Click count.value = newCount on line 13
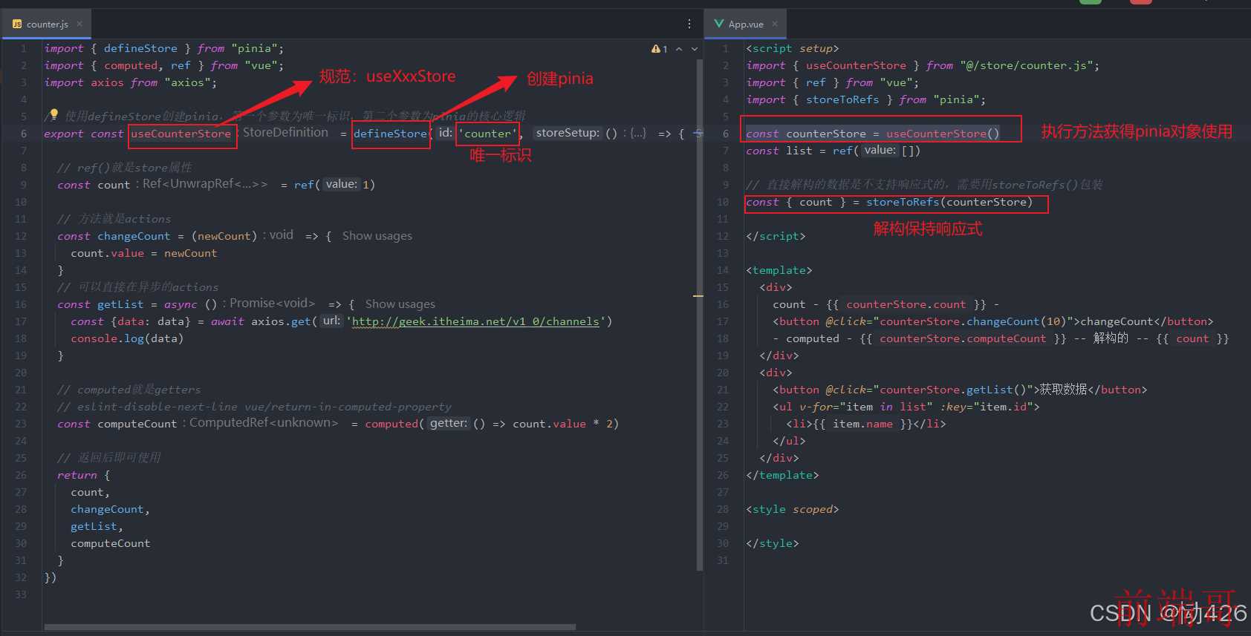Screen dimensions: 1251x636 click(x=144, y=253)
